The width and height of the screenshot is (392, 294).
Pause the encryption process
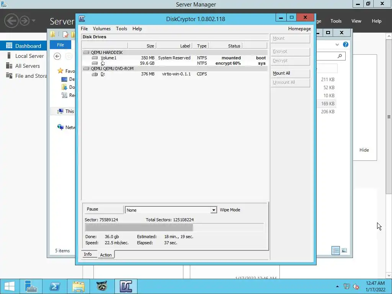coord(103,209)
